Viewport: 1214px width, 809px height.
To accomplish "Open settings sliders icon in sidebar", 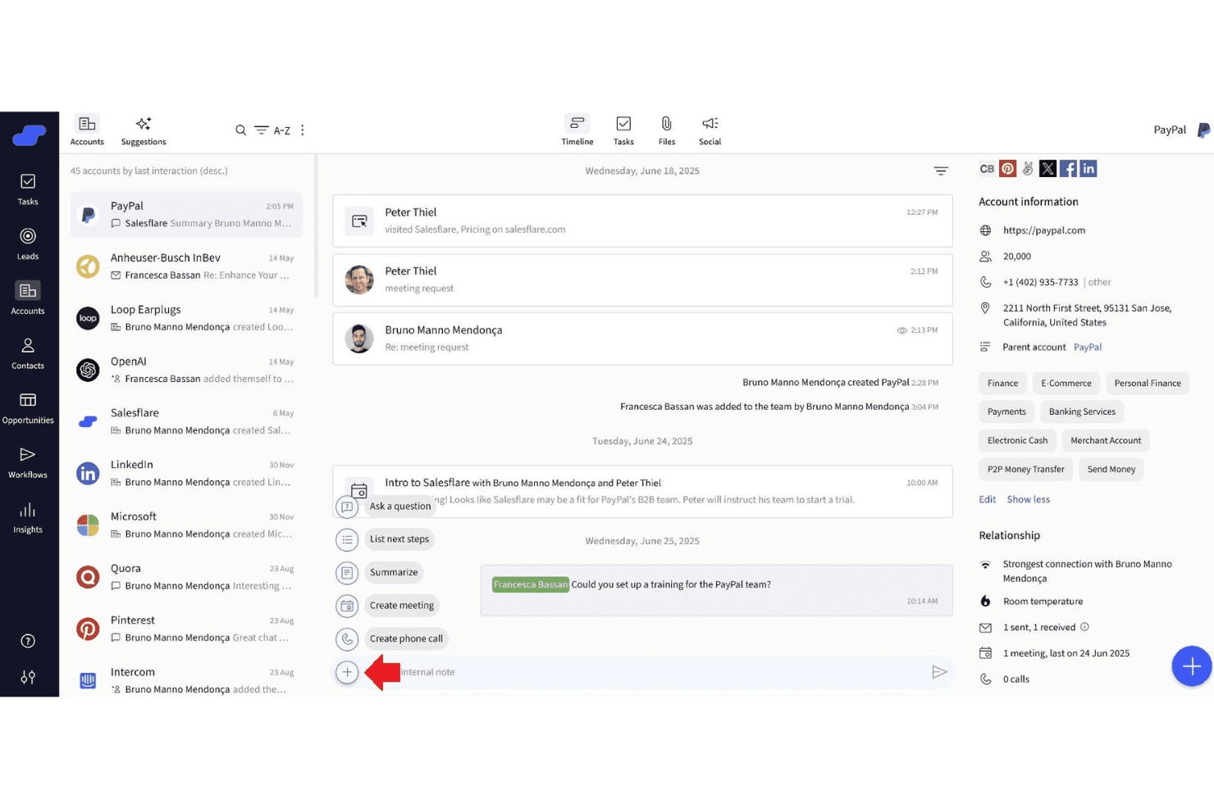I will tap(28, 677).
